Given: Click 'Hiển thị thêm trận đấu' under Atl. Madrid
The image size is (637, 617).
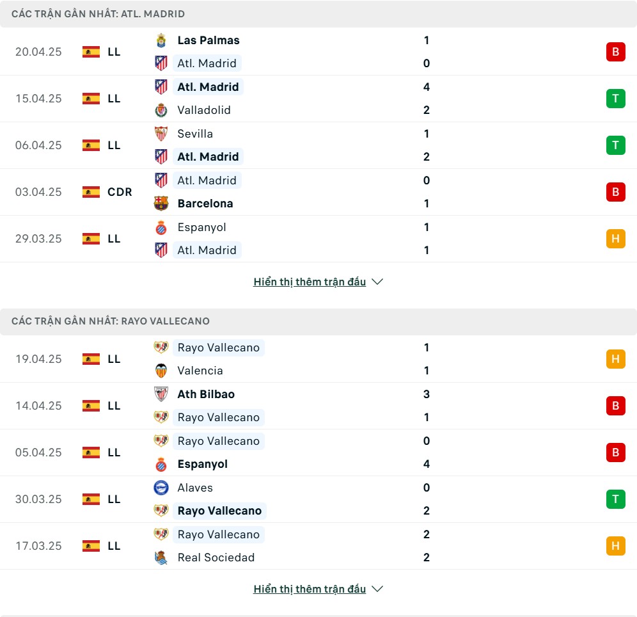Looking at the screenshot, I should 310,282.
